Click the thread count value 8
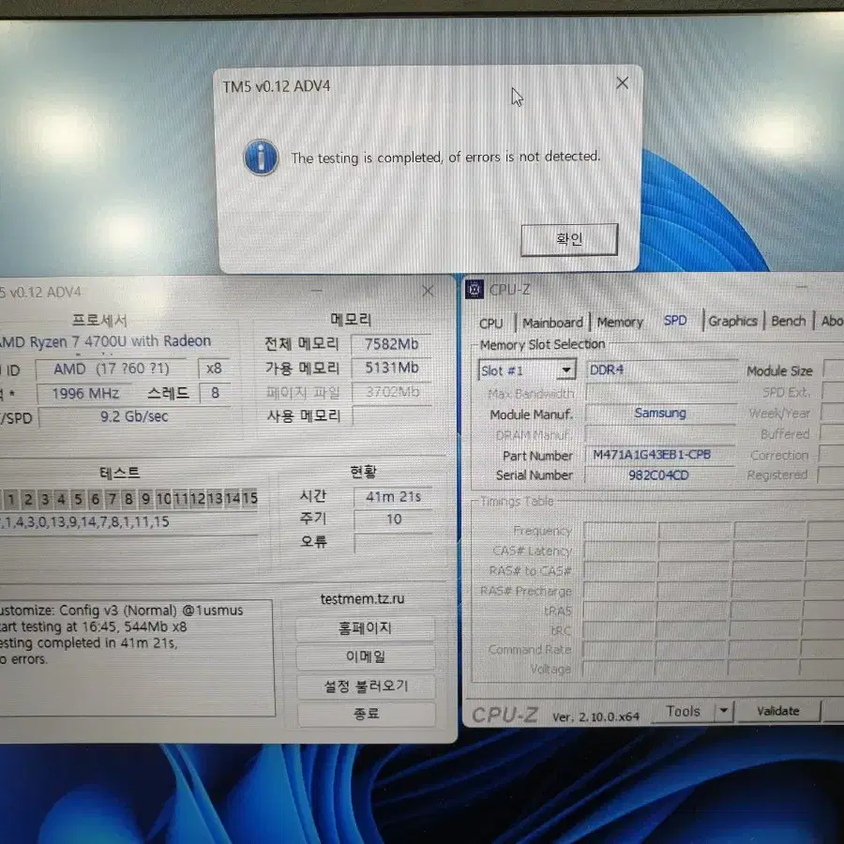844x844 pixels. pos(215,393)
